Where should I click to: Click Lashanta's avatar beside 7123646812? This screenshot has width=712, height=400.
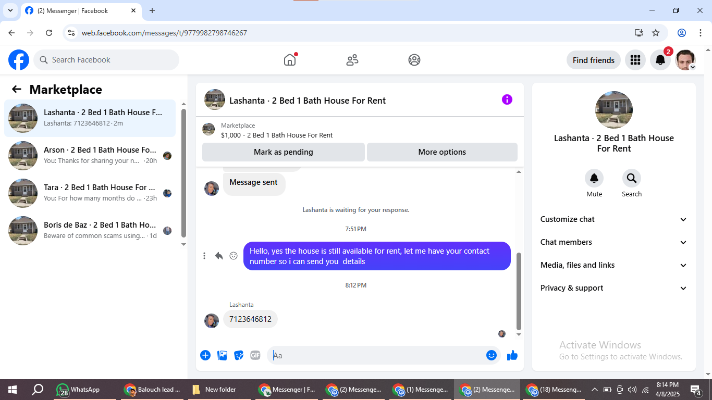pyautogui.click(x=212, y=320)
